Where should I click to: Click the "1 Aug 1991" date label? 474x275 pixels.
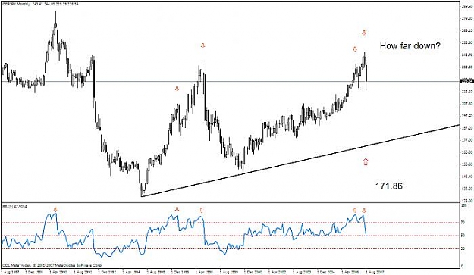tap(83, 272)
